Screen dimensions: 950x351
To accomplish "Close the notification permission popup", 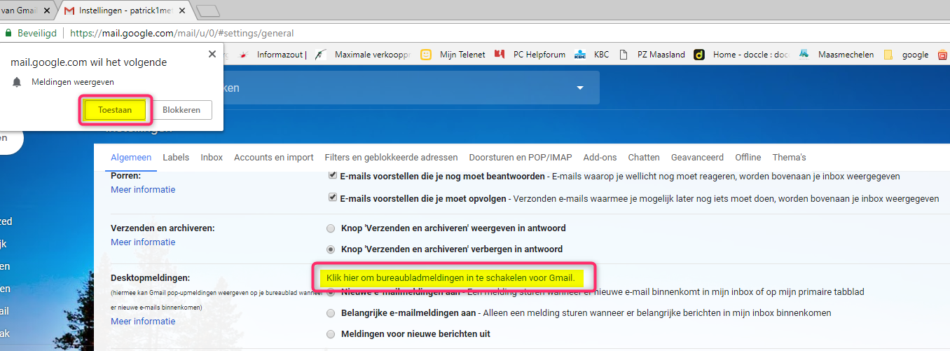I will pos(212,54).
